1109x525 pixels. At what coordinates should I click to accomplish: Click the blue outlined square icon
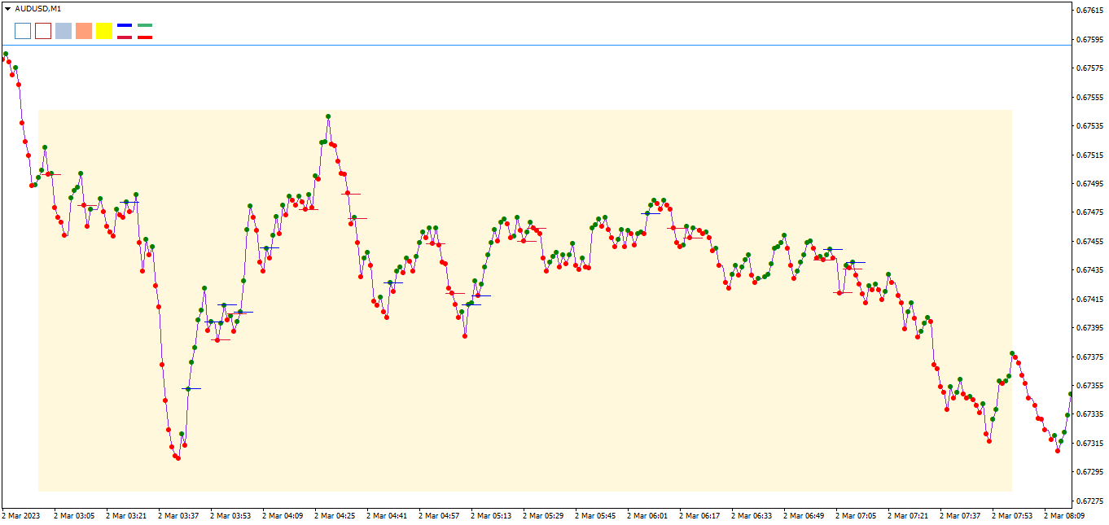tap(23, 31)
